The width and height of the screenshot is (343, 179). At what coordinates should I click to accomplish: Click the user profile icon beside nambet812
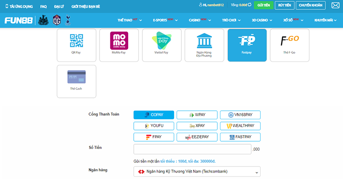[x=200, y=5]
